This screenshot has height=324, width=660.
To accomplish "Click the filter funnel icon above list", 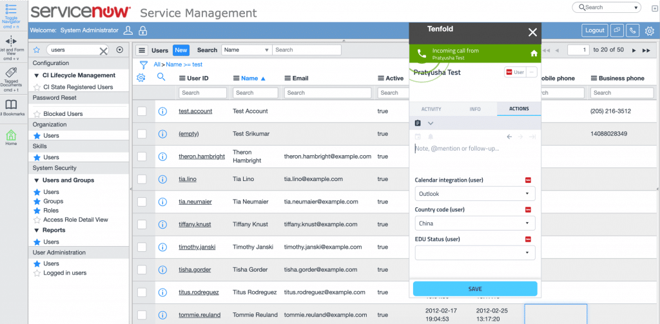I will click(144, 64).
